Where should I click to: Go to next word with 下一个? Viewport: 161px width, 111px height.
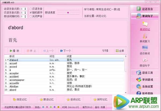pyautogui.click(x=65, y=51)
